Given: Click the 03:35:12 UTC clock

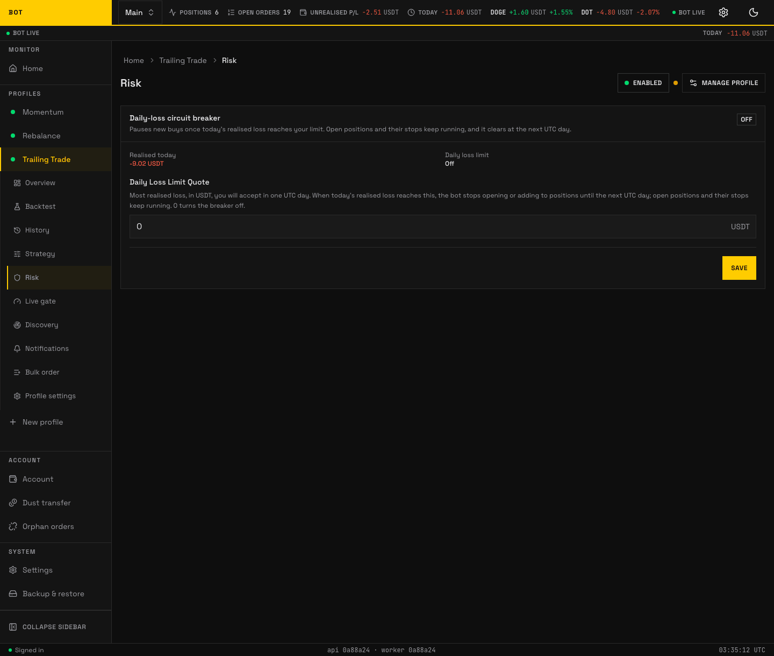Looking at the screenshot, I should (x=742, y=650).
